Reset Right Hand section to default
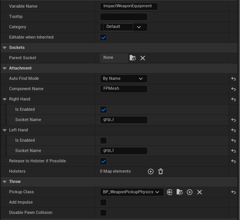Screen dimensions: 240x220 [x=234, y=99]
